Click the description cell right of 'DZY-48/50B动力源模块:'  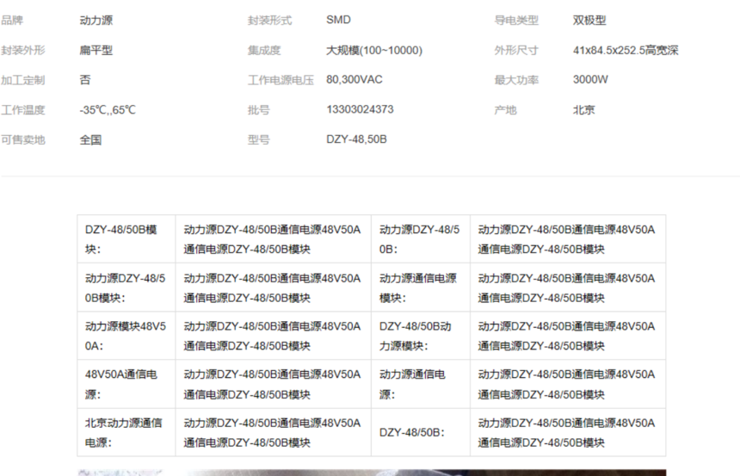pyautogui.click(x=568, y=336)
